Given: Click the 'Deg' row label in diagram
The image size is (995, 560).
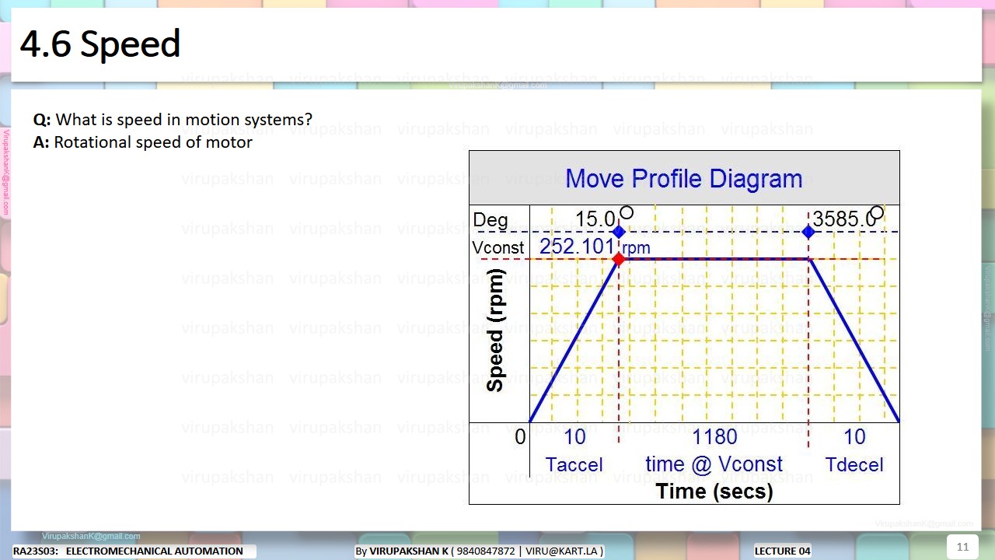Looking at the screenshot, I should point(491,220).
